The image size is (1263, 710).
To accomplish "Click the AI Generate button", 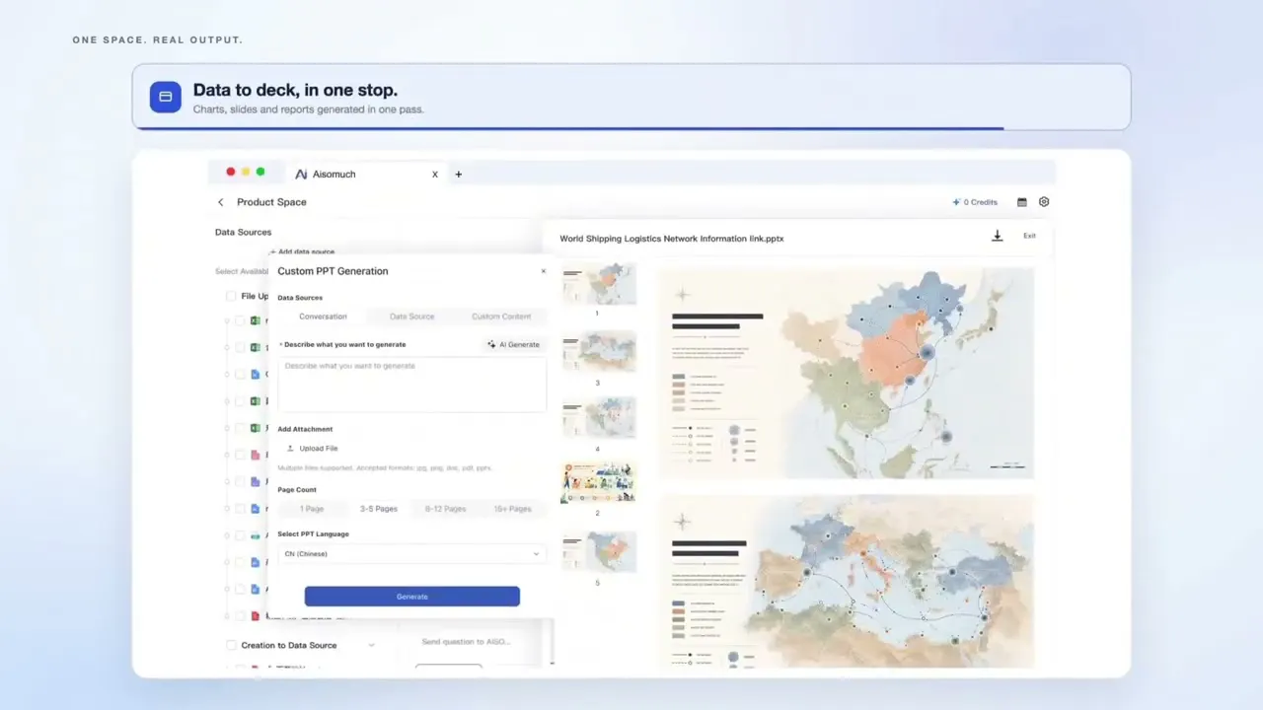I will tap(513, 344).
